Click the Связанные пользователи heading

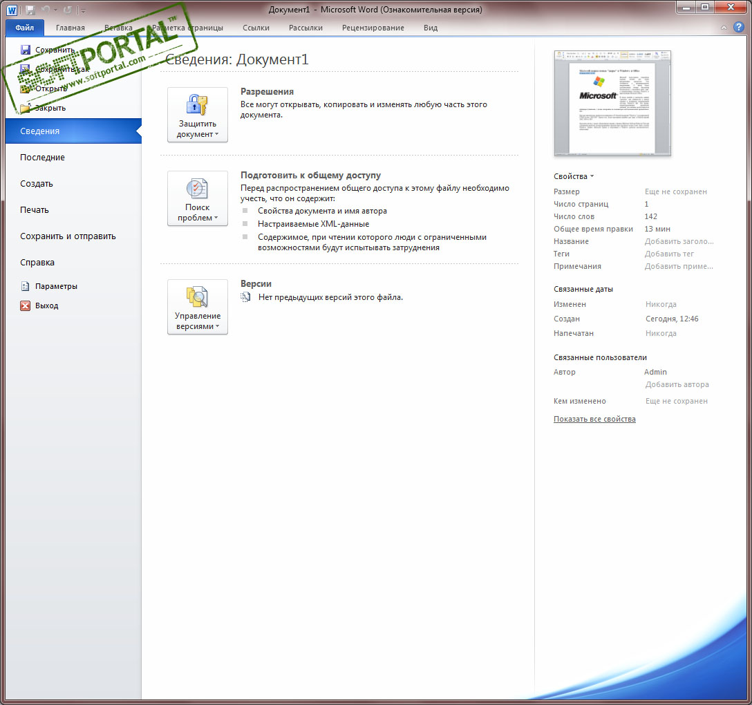600,357
